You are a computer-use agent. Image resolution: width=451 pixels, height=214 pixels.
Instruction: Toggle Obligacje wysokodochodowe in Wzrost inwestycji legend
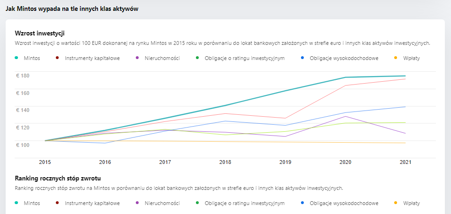click(339, 58)
